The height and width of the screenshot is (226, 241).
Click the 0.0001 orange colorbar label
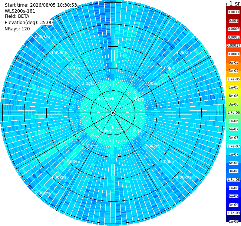[x=234, y=54]
